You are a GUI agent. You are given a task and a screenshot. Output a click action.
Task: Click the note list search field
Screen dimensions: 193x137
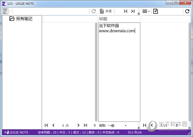tap(70, 19)
